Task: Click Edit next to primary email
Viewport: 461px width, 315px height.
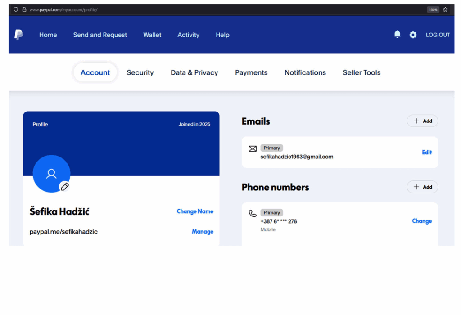Action: pos(427,152)
